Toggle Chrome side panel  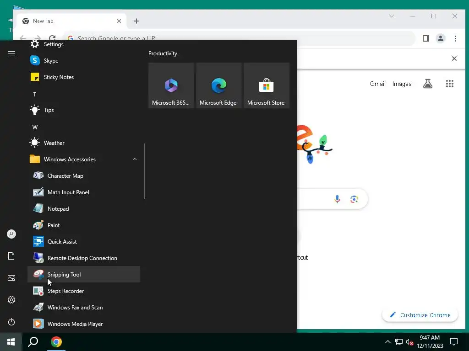pos(426,38)
